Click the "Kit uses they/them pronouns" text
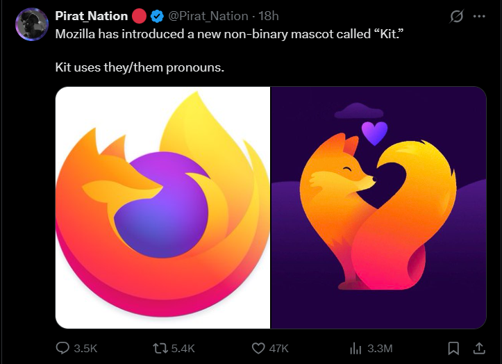 tap(139, 68)
